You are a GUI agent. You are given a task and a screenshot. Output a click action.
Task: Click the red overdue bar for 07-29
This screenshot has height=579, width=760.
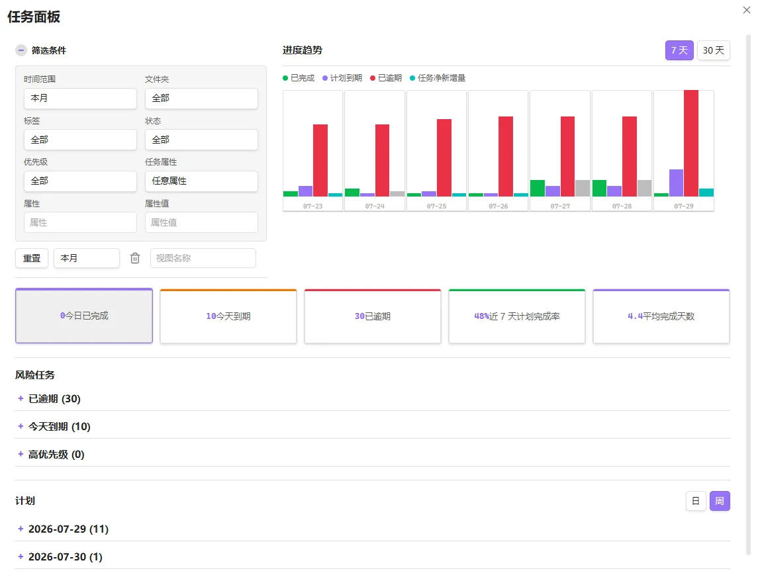(691, 144)
